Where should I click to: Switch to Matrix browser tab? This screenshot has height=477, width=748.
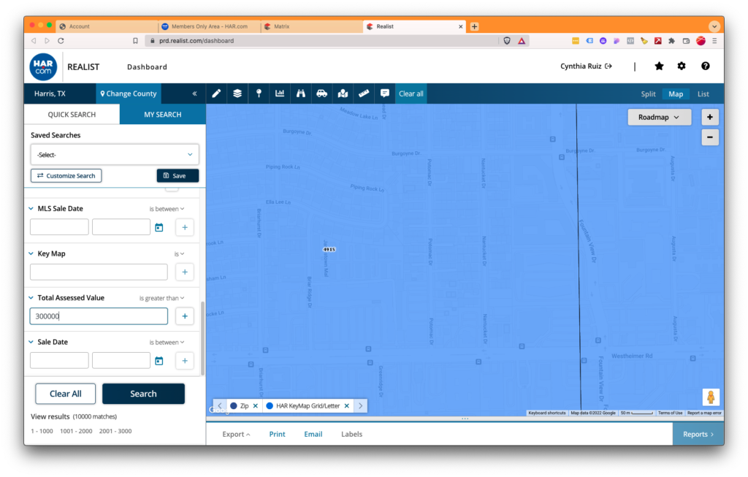(312, 27)
